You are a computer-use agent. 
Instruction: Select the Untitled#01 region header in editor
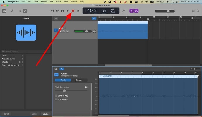(148, 76)
